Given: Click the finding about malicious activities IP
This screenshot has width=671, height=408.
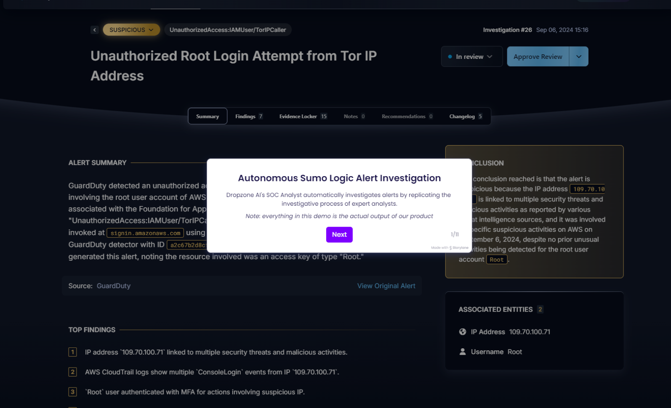Looking at the screenshot, I should pos(216,352).
